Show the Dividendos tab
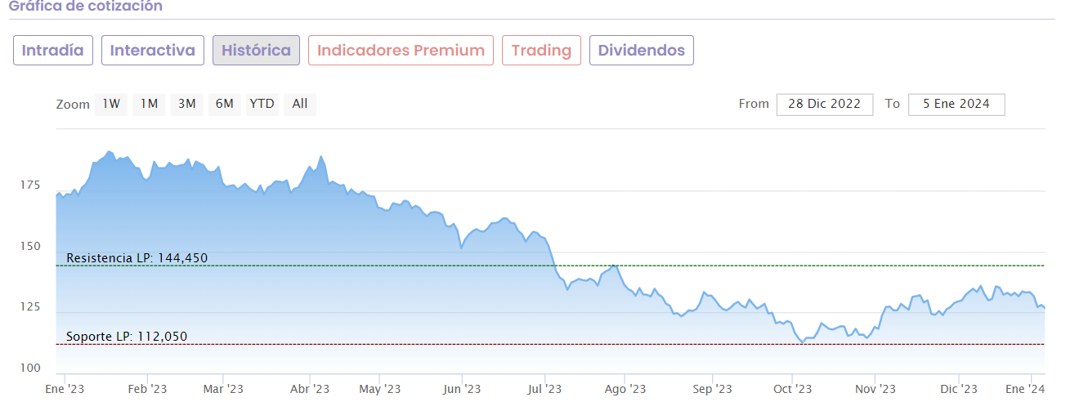 641,51
